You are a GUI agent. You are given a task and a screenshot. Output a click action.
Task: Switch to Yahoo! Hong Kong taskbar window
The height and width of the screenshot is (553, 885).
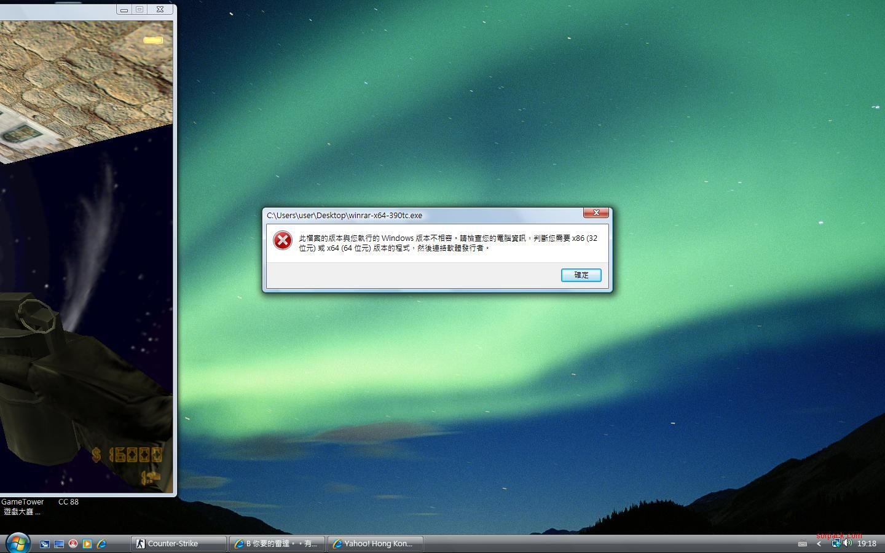pyautogui.click(x=375, y=544)
